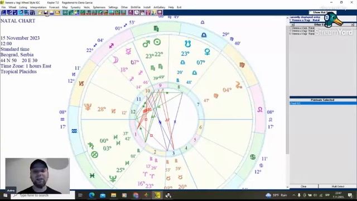
Task: Open the Ephemeris menu
Action: click(x=99, y=7)
